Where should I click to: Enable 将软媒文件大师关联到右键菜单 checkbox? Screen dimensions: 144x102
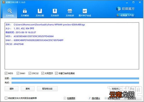6,98
